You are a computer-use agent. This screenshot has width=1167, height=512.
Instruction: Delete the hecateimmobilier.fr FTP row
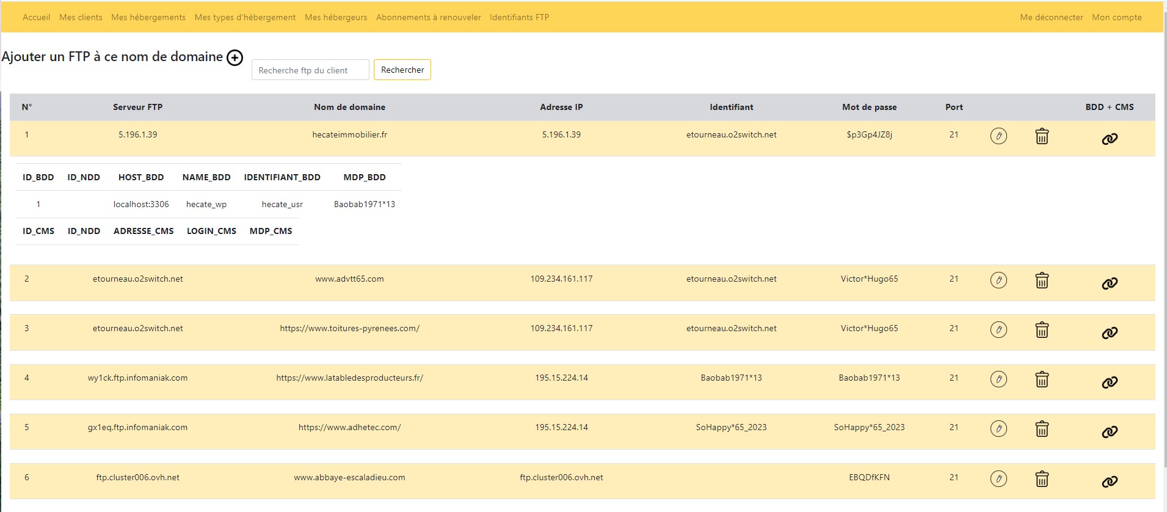click(1042, 136)
